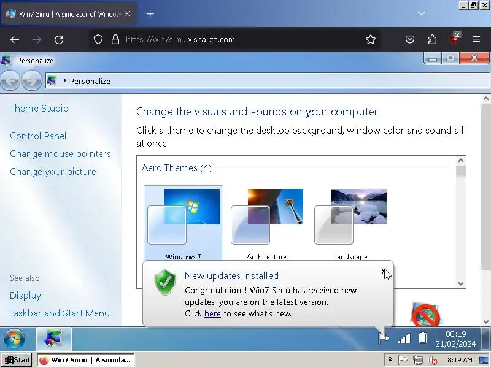Click the network signal bars tray icon
This screenshot has height=368, width=491.
click(404, 339)
